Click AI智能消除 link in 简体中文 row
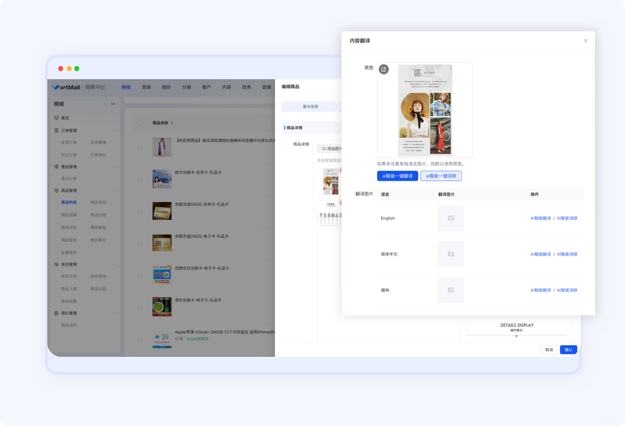The width and height of the screenshot is (625, 426). coord(567,254)
